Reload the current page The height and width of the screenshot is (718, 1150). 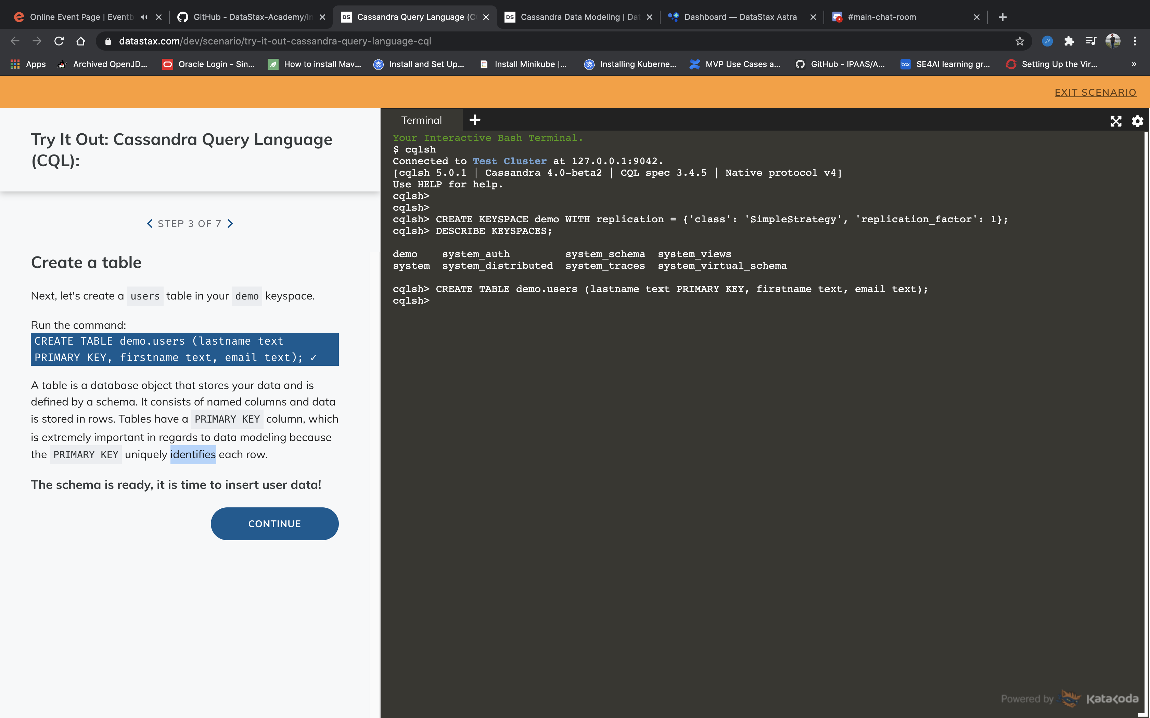[x=59, y=41]
